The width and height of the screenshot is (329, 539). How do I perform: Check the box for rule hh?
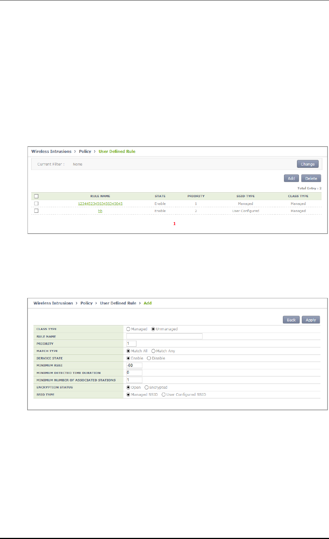point(36,211)
